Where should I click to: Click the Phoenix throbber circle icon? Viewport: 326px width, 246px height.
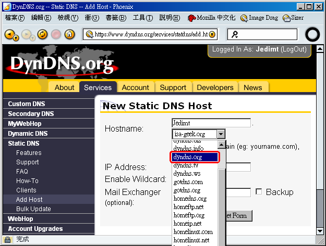[312, 35]
